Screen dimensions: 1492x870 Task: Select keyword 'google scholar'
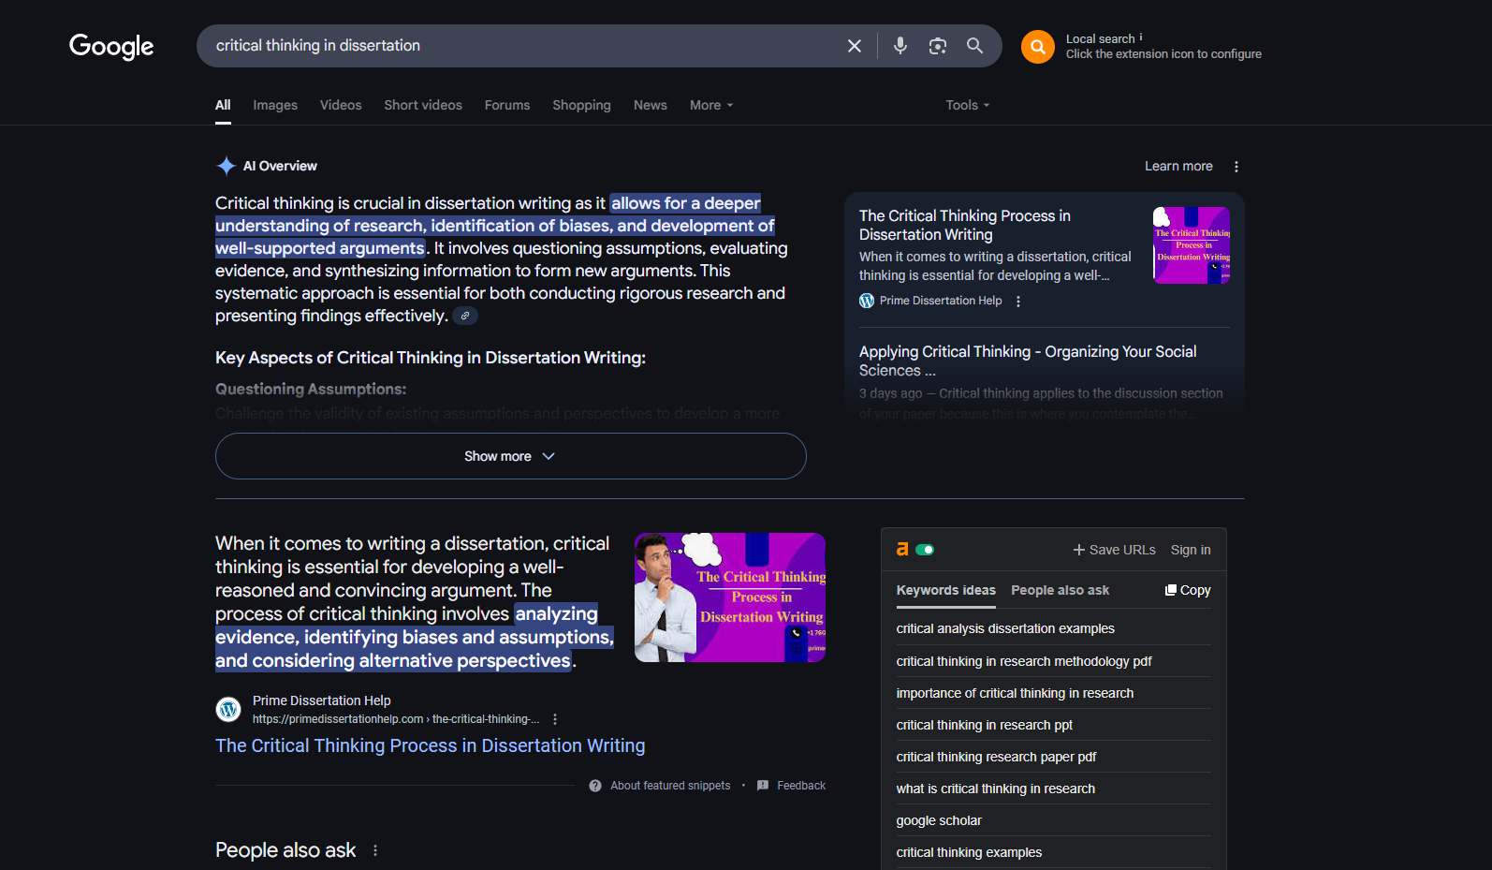point(939,820)
